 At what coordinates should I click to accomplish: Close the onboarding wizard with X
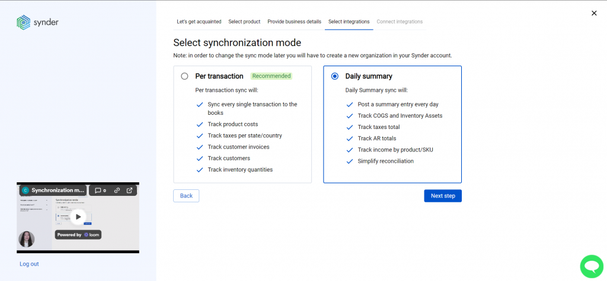click(x=594, y=13)
